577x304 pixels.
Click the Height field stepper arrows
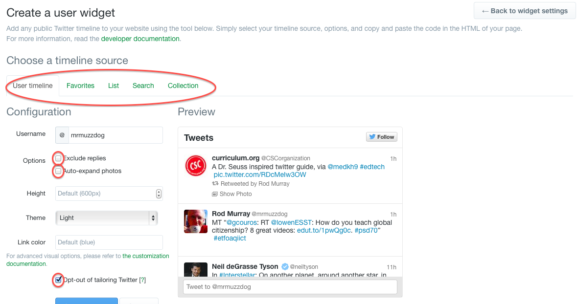pyautogui.click(x=159, y=194)
